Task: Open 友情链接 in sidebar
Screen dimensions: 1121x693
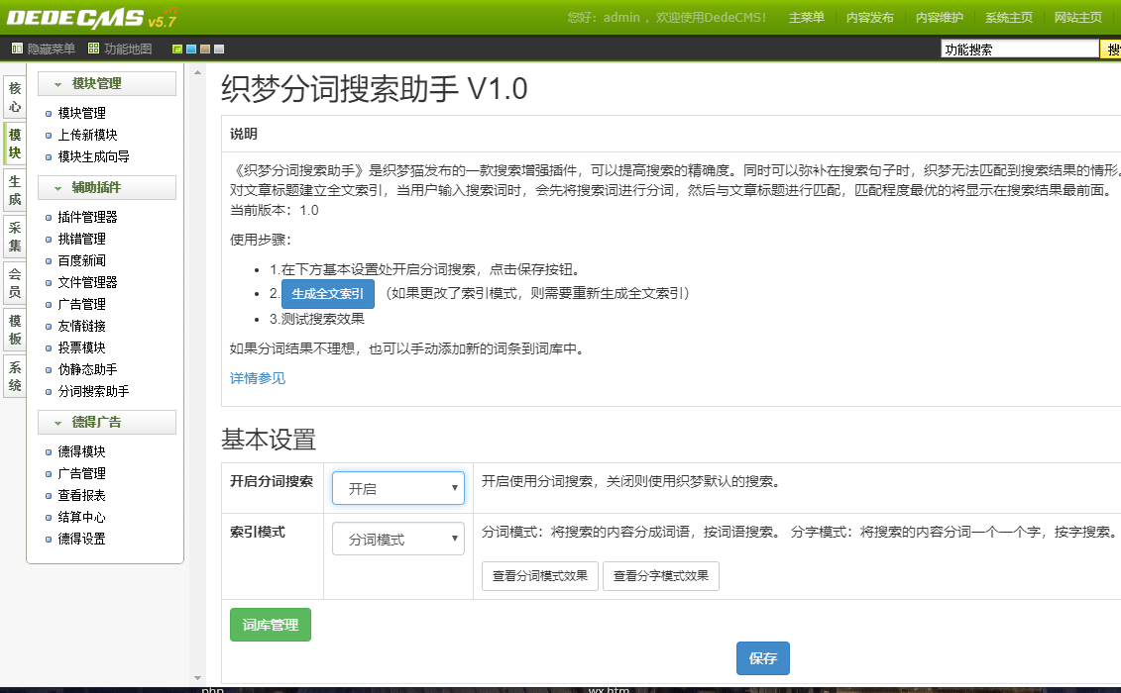Action: click(x=81, y=326)
